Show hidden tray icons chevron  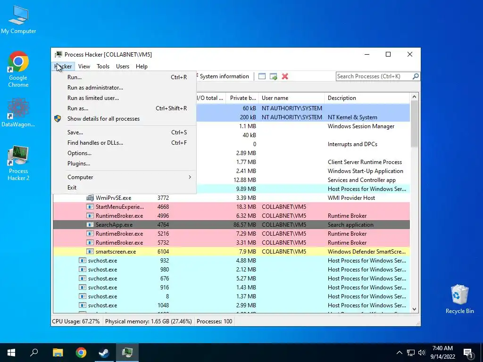click(399, 353)
